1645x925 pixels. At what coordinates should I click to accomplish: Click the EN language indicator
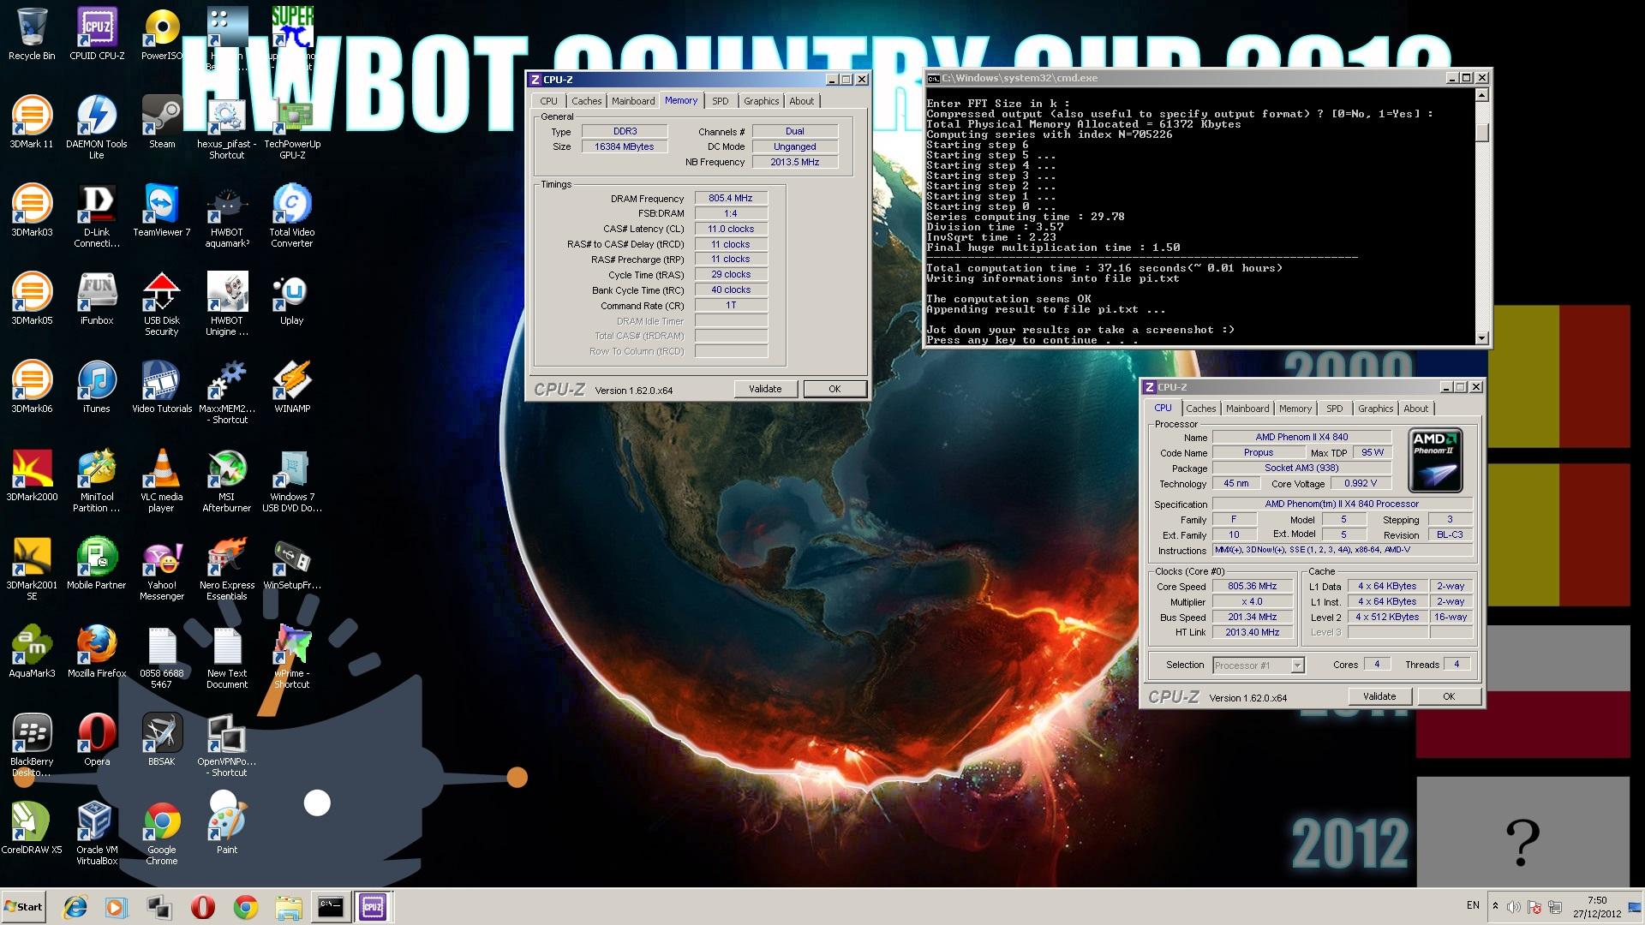1473,905
